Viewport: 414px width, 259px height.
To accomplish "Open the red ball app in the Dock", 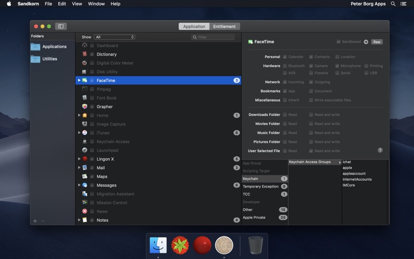I will pyautogui.click(x=202, y=245).
